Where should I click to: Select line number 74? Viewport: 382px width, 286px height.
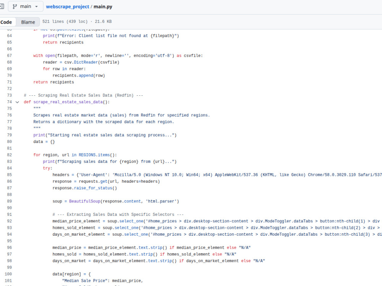point(9,102)
